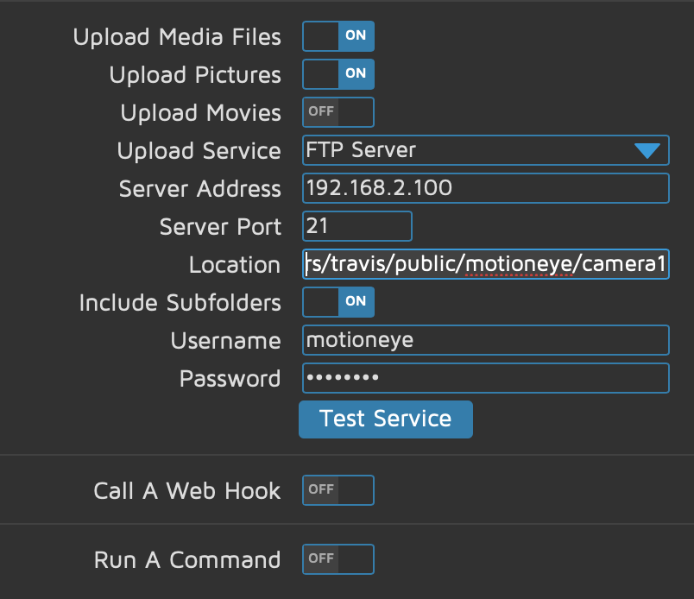Enable the Upload Movies toggle
This screenshot has height=599, width=694.
pyautogui.click(x=338, y=111)
